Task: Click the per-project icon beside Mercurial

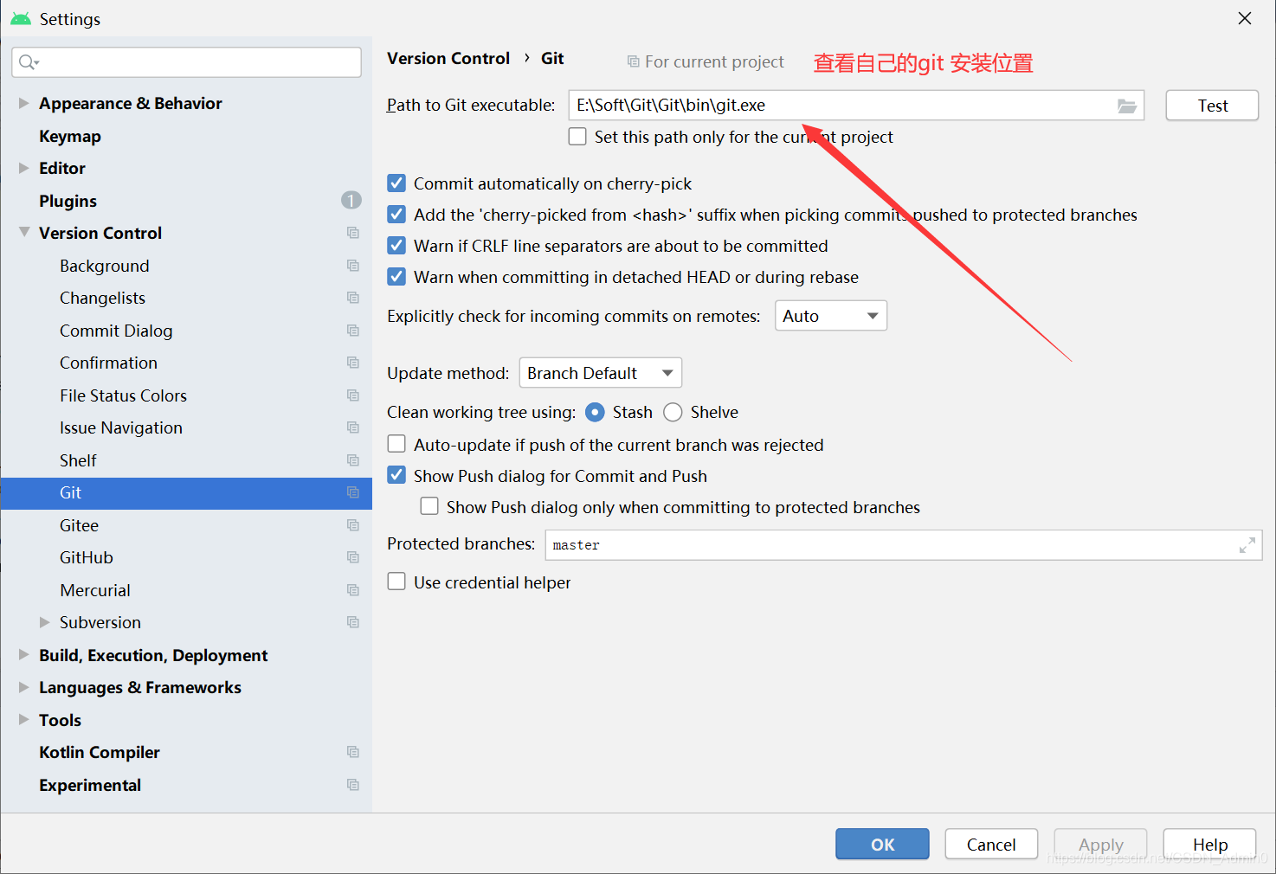Action: pyautogui.click(x=353, y=589)
